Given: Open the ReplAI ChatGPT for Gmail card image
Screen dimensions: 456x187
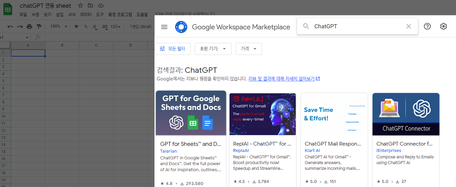Looking at the screenshot, I should (263, 114).
